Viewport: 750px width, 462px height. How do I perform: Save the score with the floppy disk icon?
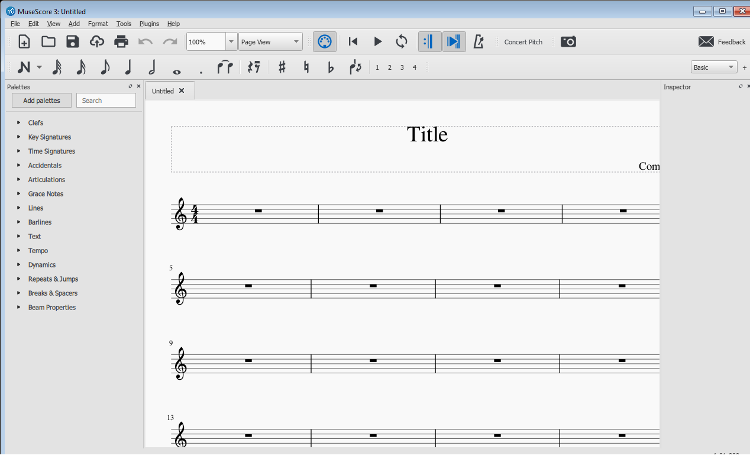73,41
